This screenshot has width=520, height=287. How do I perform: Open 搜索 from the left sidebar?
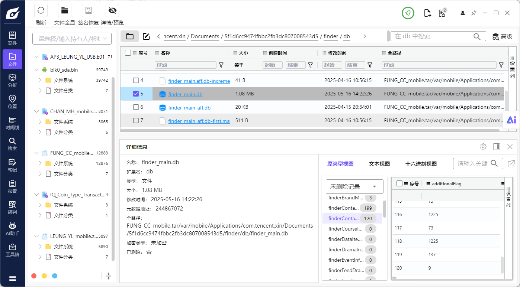coord(12,144)
